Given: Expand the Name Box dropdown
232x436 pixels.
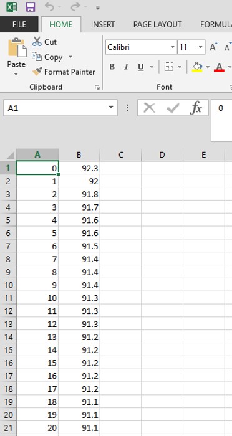Looking at the screenshot, I should (111, 108).
